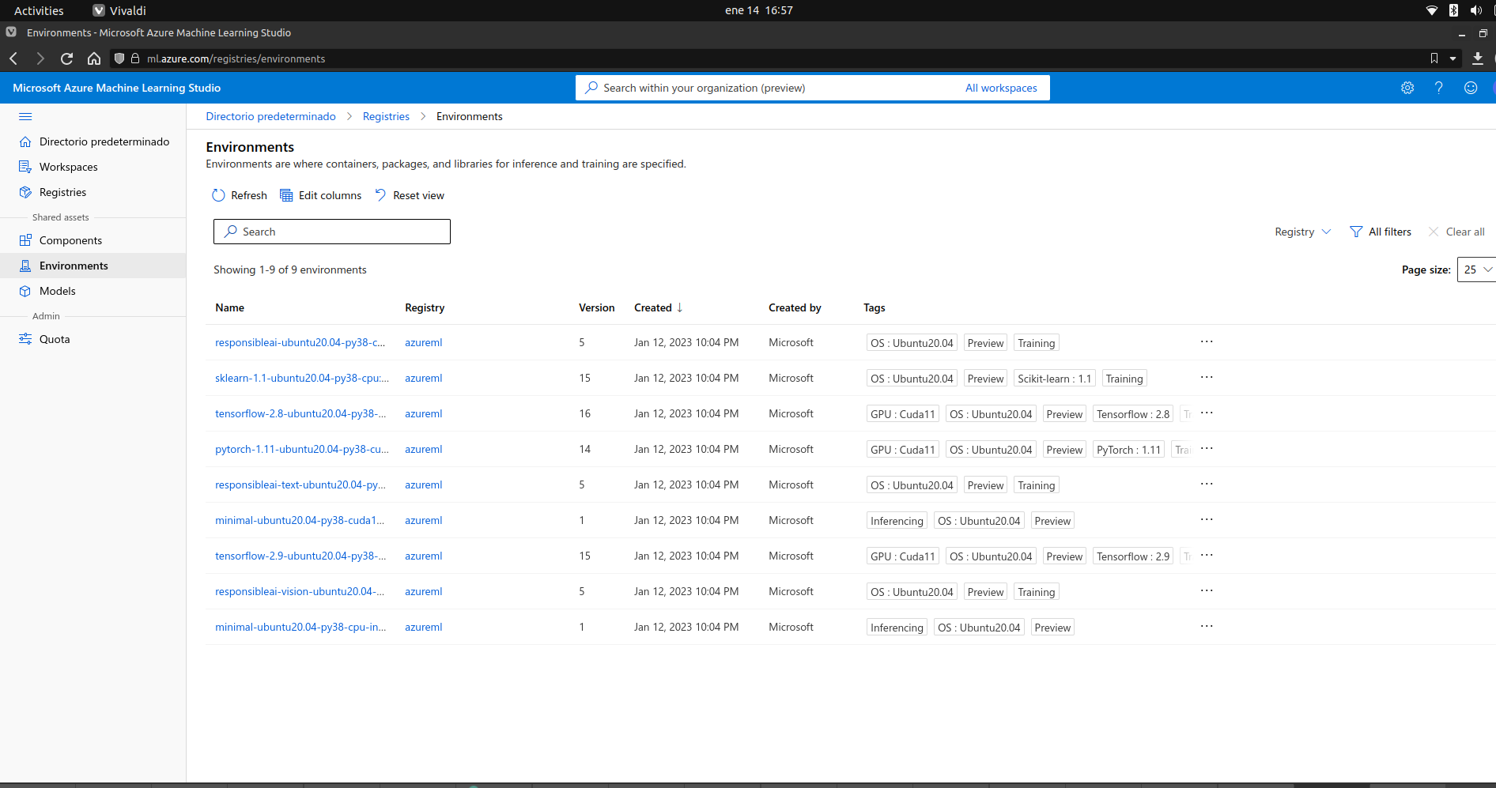Focus the environments Search box

[332, 232]
